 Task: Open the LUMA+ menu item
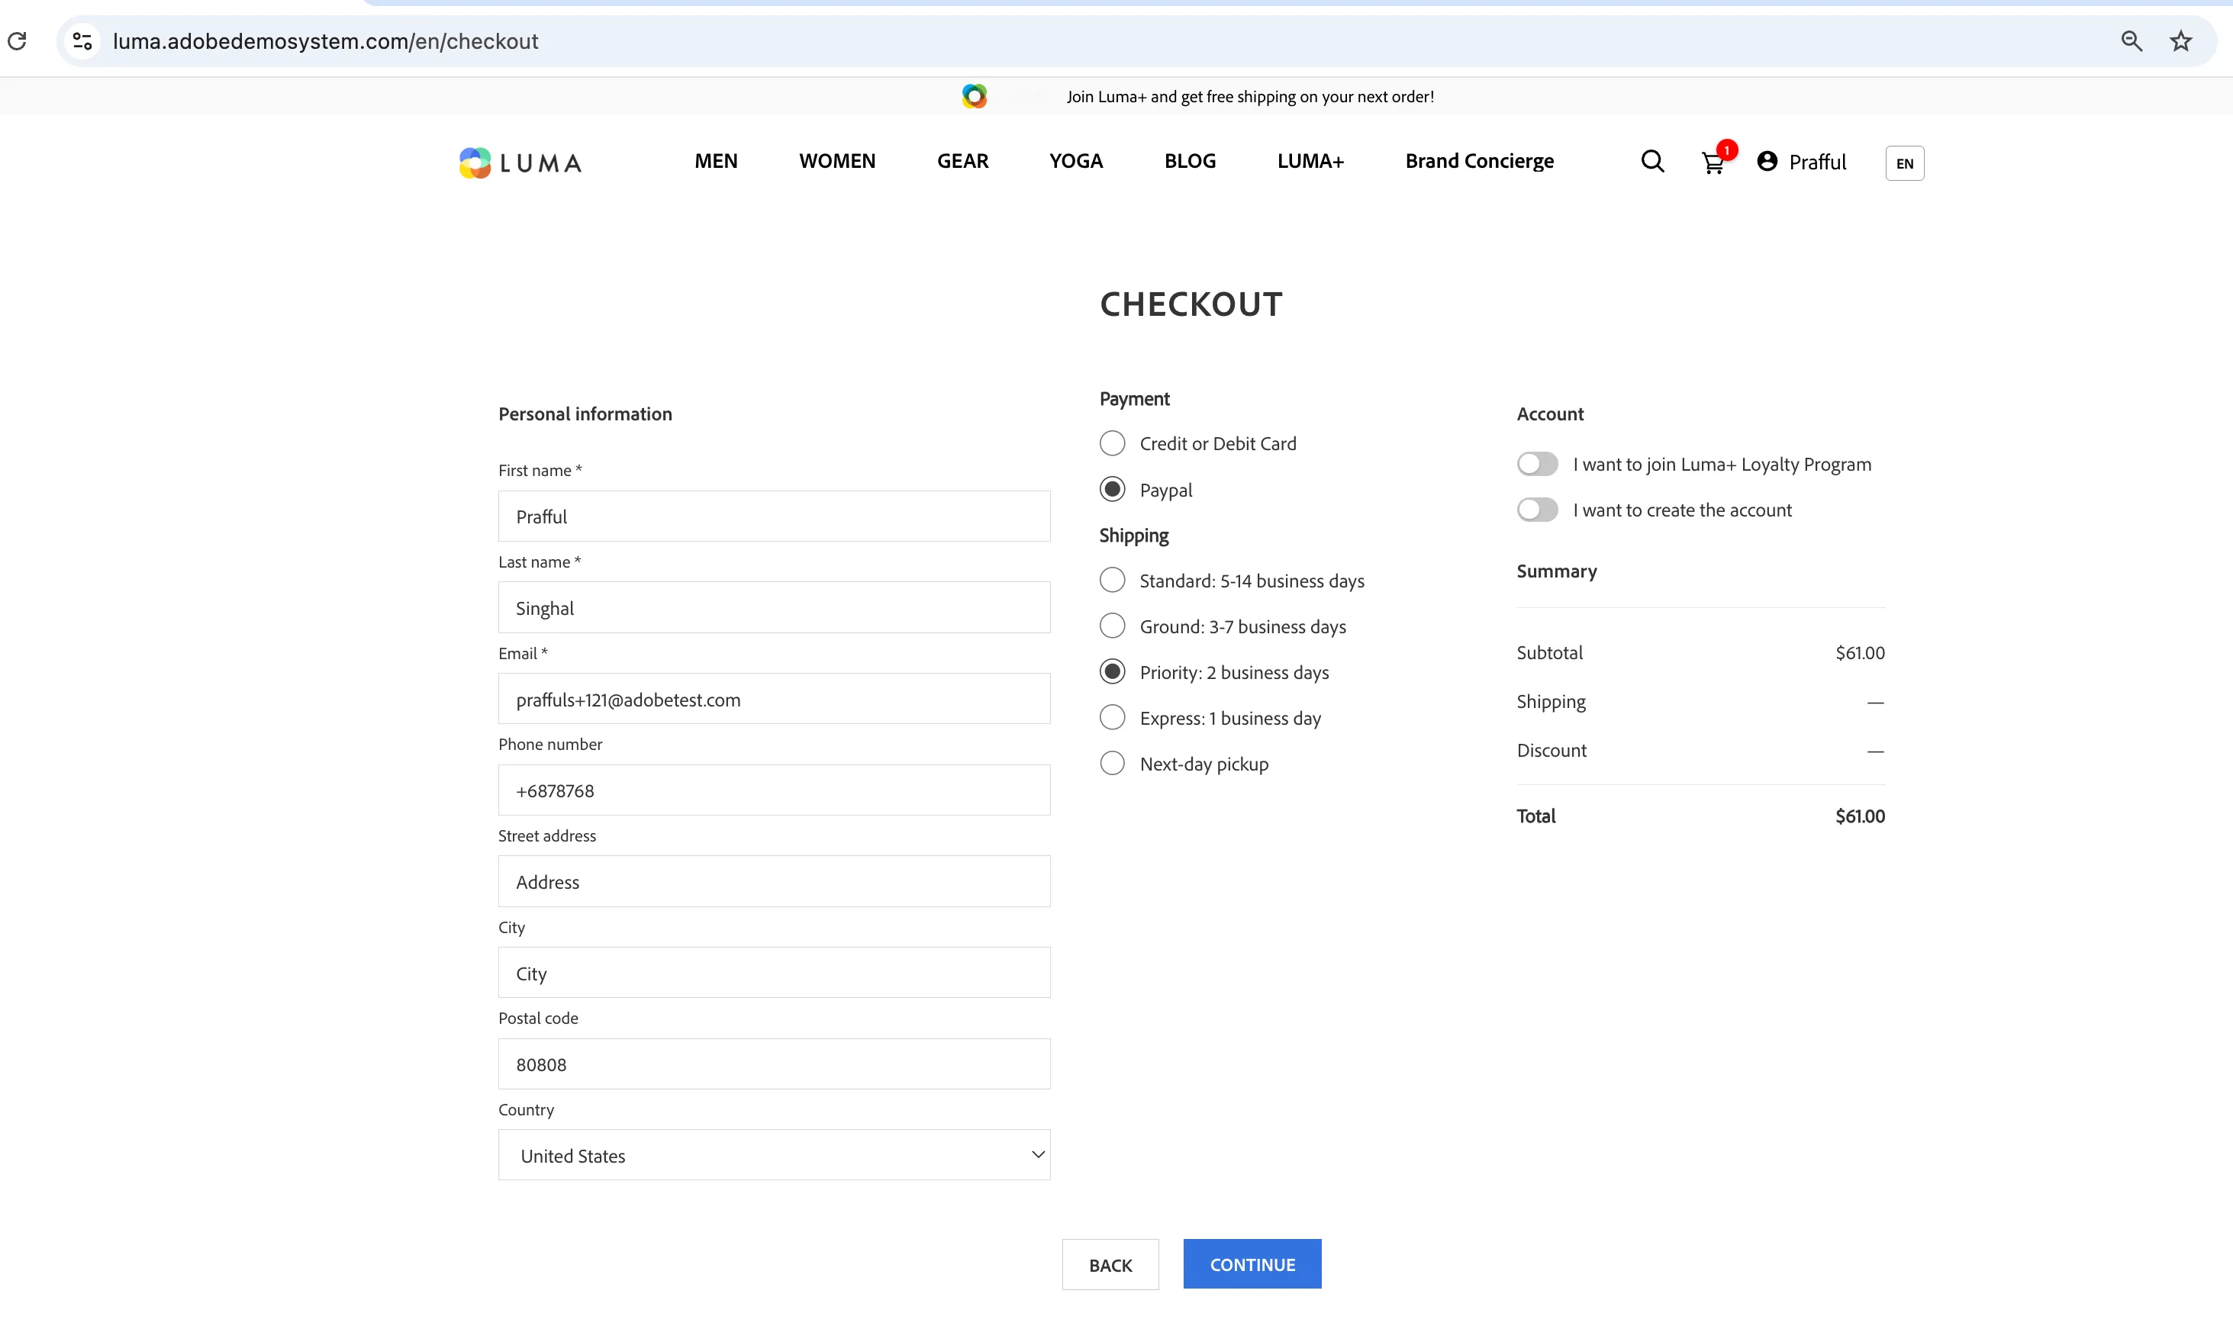coord(1310,161)
